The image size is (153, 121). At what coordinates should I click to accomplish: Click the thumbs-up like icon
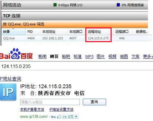[59, 117]
